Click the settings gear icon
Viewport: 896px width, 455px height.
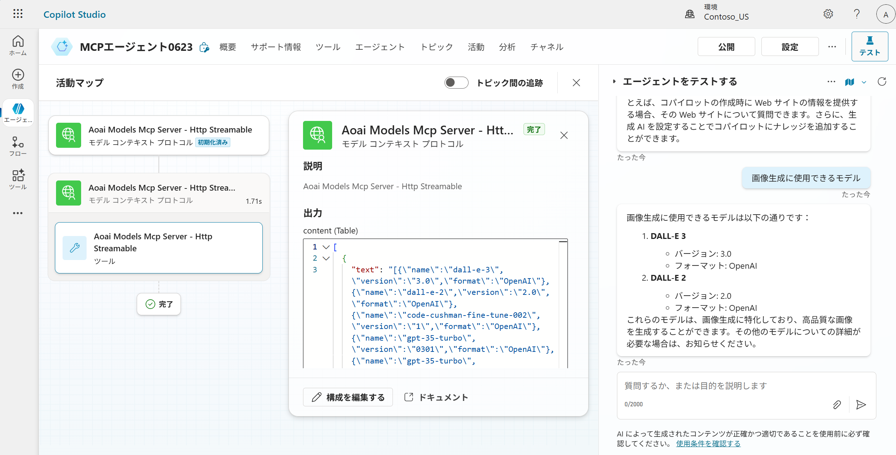pos(828,14)
